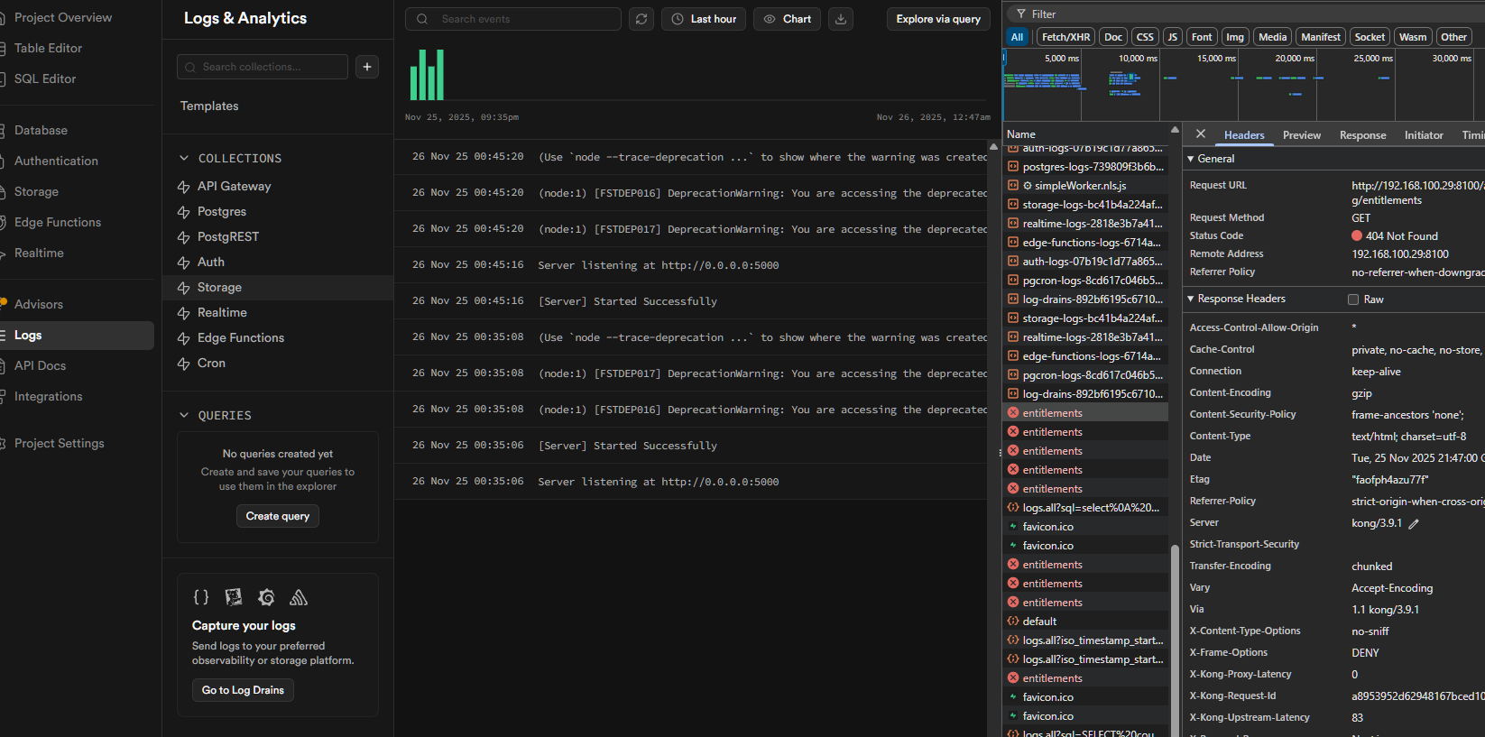Viewport: 1485px width, 737px height.
Task: Click the plus icon beside collections search
Action: tap(367, 67)
